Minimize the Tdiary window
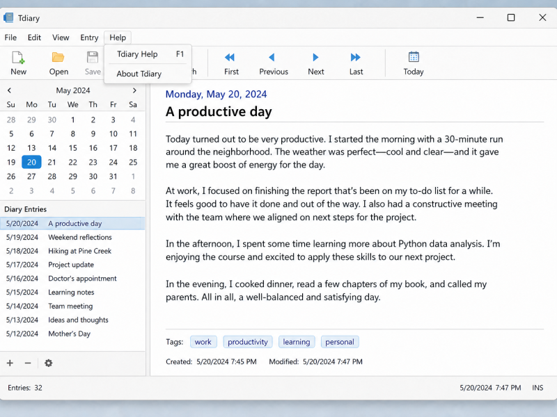Screen dimensions: 557x417 (x=480, y=17)
